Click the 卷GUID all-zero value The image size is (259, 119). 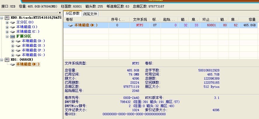tap(134, 114)
